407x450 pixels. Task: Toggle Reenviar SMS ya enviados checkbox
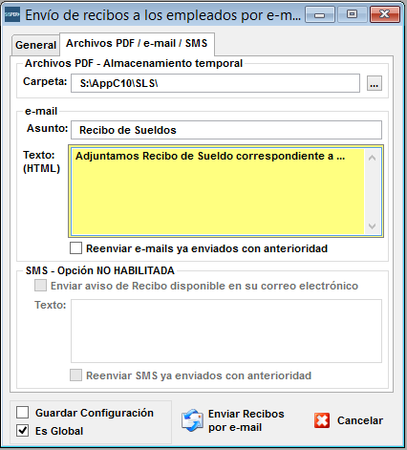coord(75,375)
